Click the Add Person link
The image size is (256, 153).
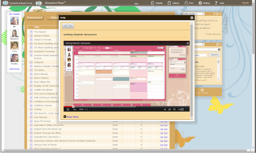point(15,68)
